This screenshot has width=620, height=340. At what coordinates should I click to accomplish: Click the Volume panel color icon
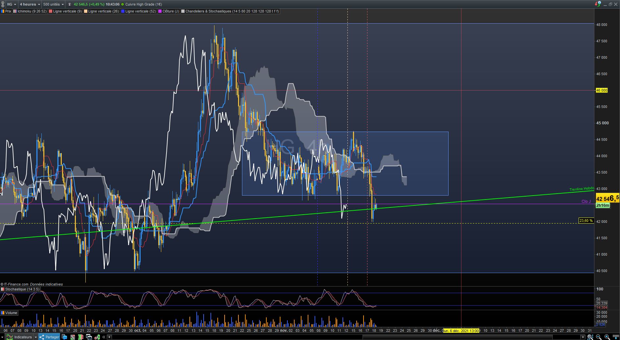point(3,313)
